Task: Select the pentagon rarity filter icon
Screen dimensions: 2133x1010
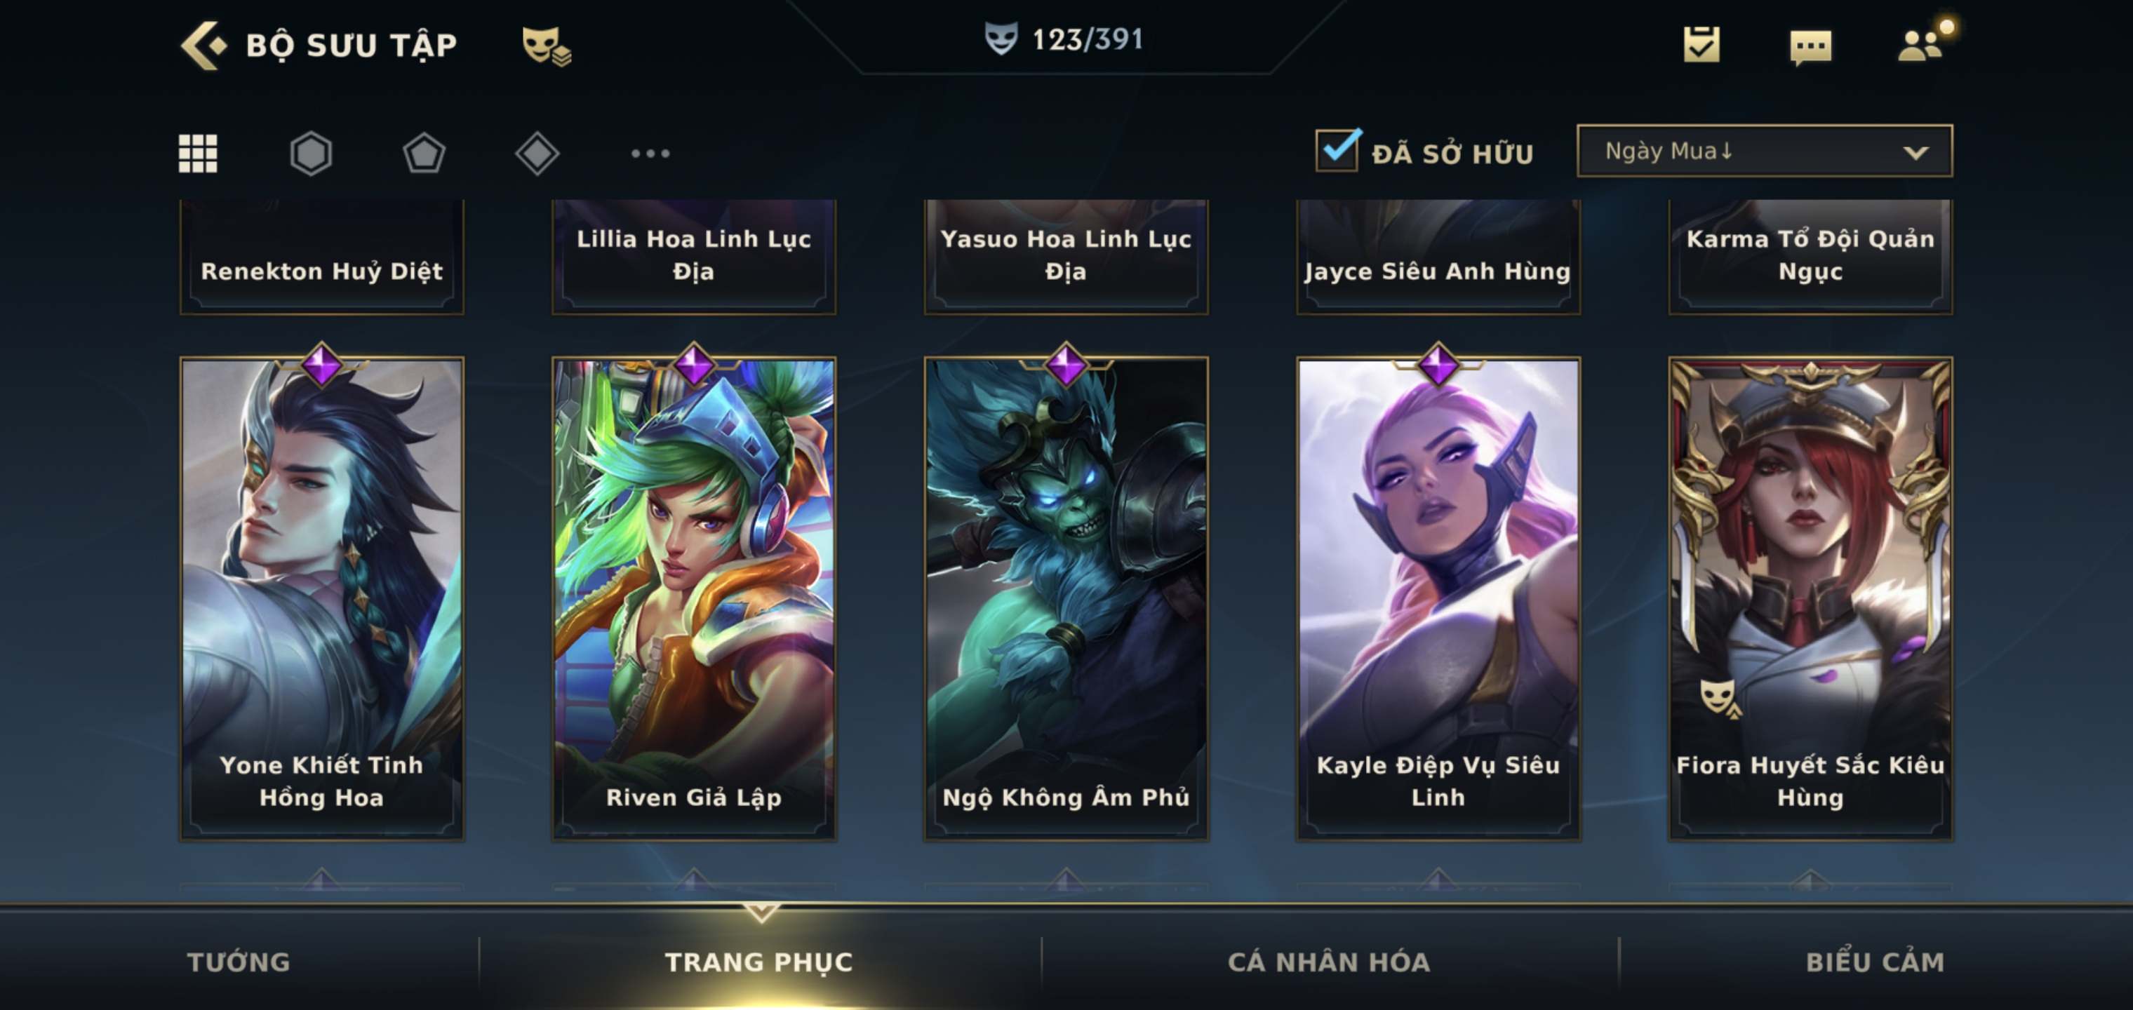Action: point(424,153)
